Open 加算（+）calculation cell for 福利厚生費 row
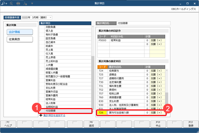 coord(157,86)
